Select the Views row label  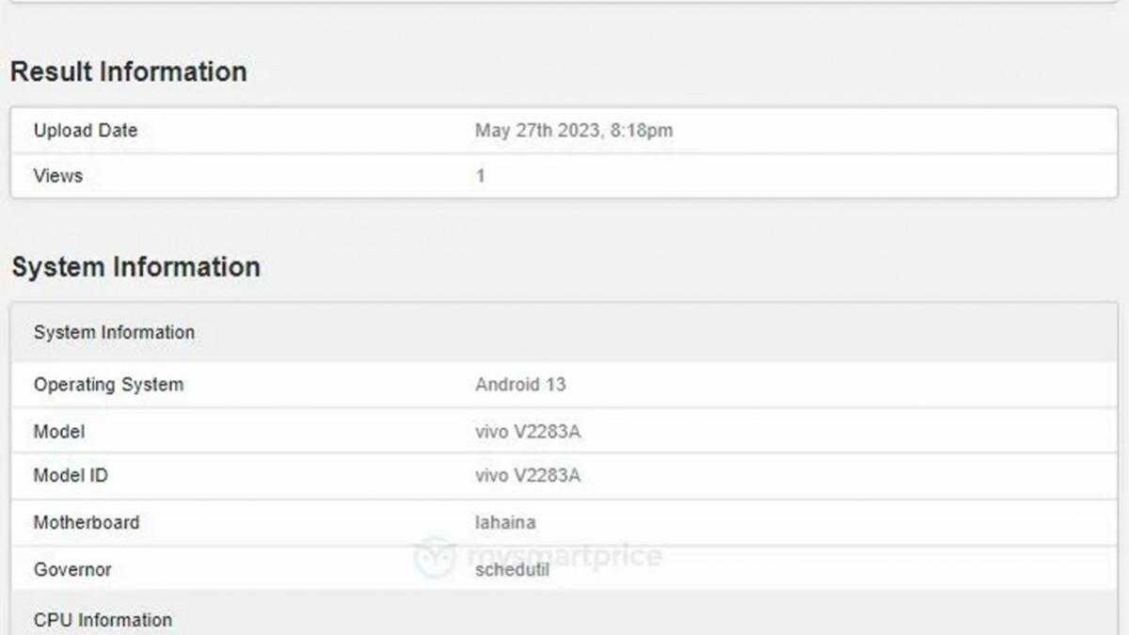58,176
